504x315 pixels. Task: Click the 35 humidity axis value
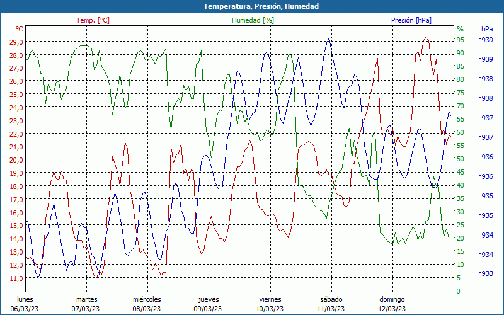461,198
